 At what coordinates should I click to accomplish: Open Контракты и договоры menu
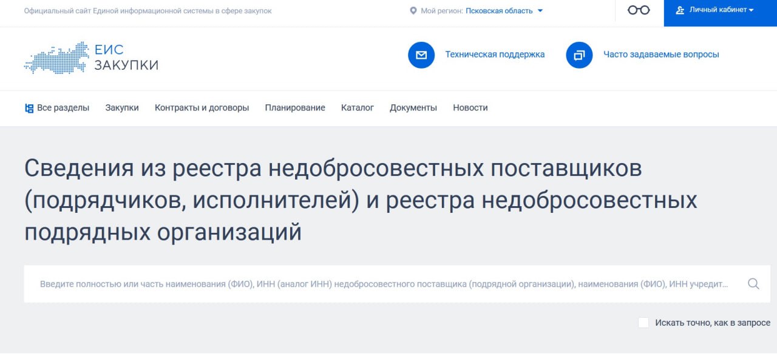pos(202,108)
